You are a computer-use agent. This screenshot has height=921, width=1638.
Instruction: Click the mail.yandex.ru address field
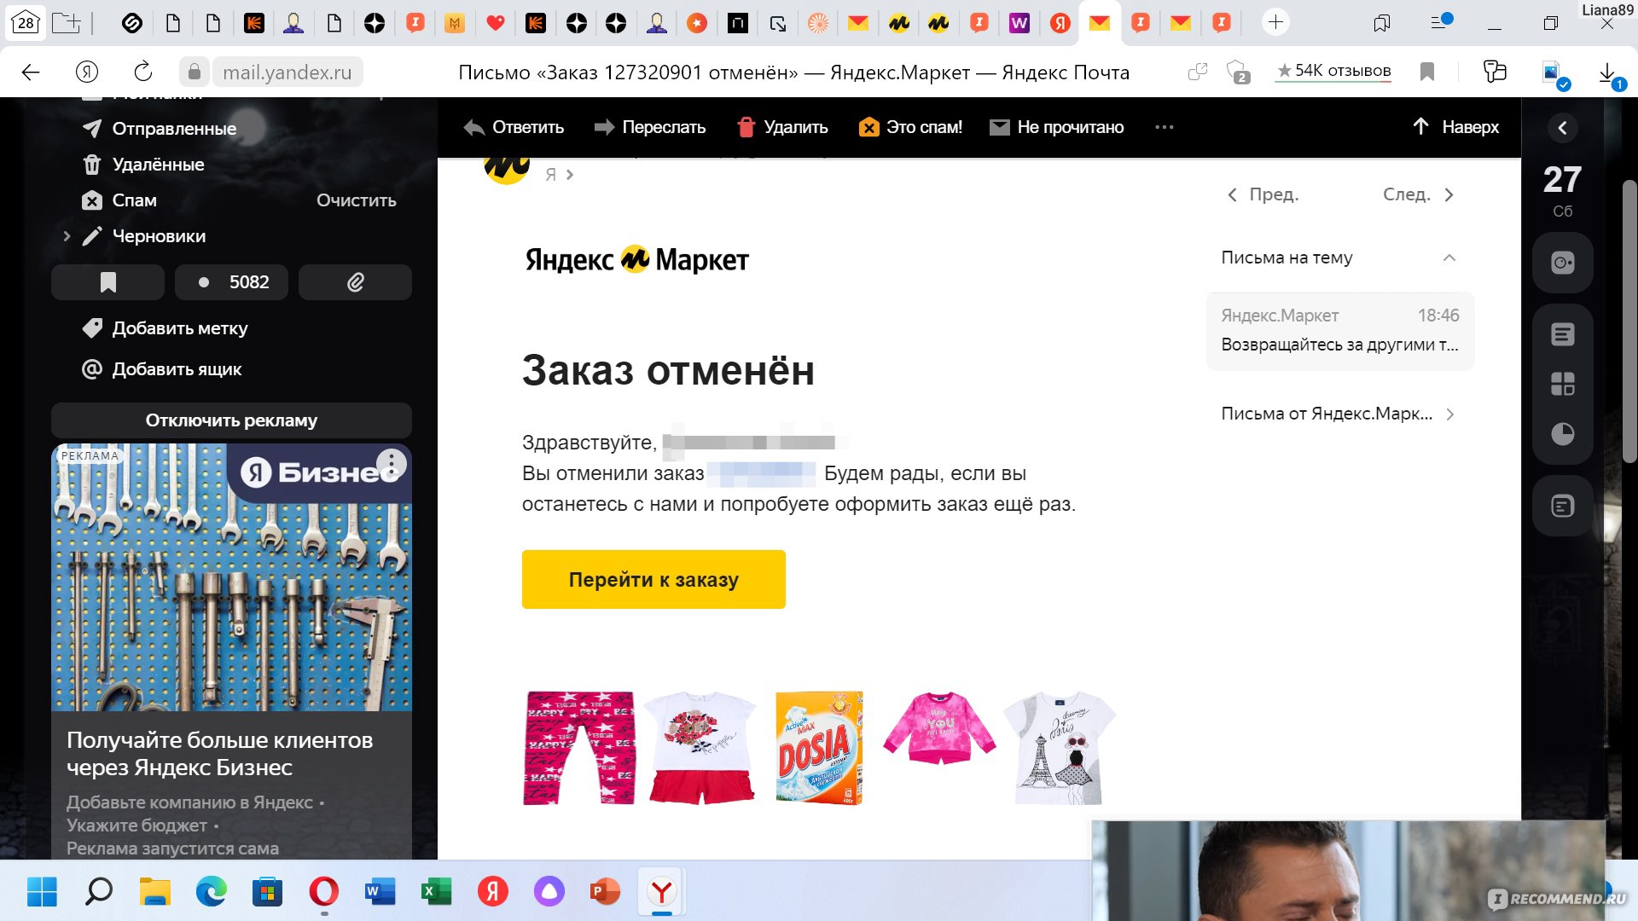pyautogui.click(x=287, y=72)
